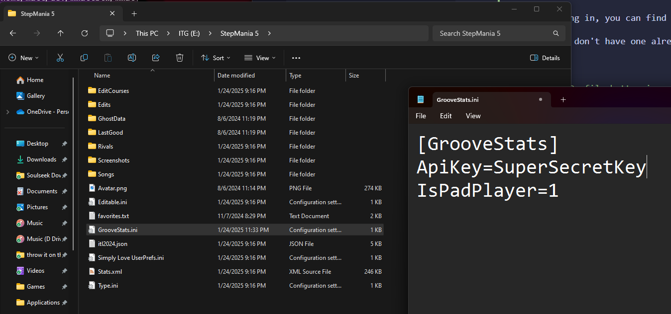Open the New dropdown menu
The height and width of the screenshot is (314, 671).
22,58
